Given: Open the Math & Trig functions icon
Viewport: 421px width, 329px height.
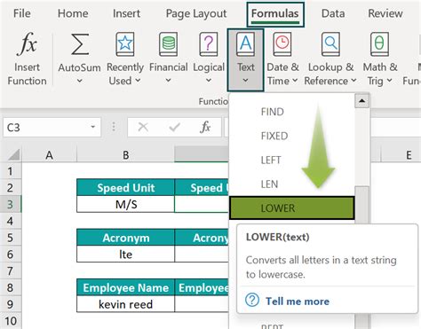Looking at the screenshot, I should click(x=379, y=44).
